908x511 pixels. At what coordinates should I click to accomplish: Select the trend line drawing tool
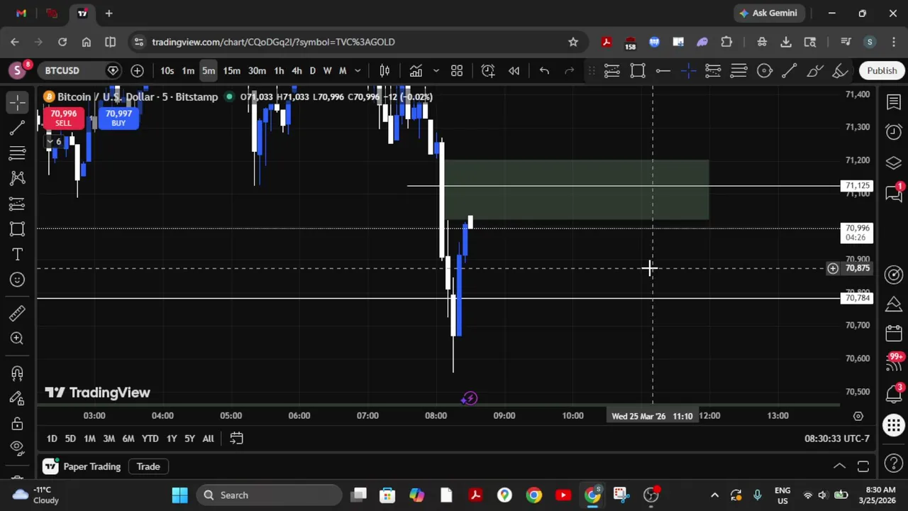click(x=18, y=128)
